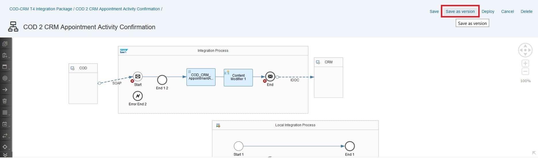Select the End message event icon

270,76
